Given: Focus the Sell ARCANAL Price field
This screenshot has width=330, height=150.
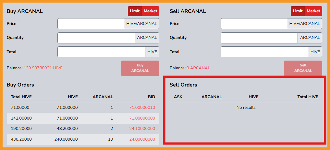Looking at the screenshot, I should tap(254, 24).
